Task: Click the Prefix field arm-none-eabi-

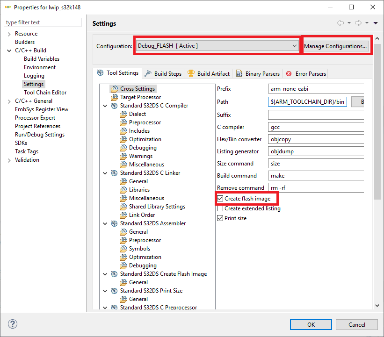Action: (316, 89)
